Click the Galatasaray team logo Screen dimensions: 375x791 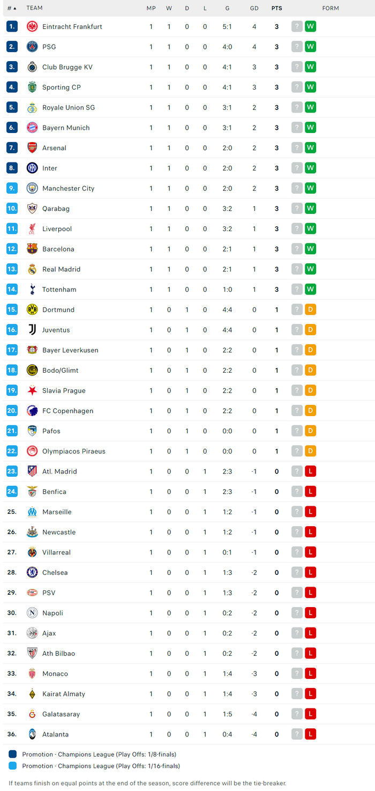[x=32, y=714]
